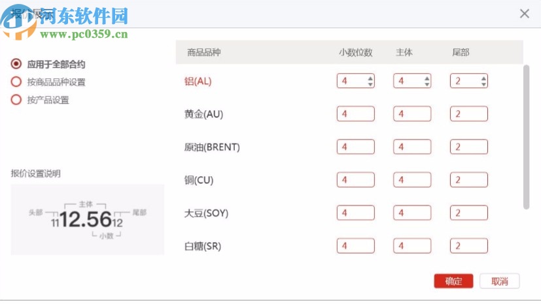Click 小数位数 field for 白糖(SR)

click(x=355, y=246)
